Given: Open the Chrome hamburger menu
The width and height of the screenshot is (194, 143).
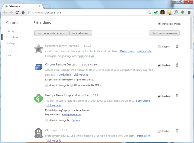Looking at the screenshot, I should pyautogui.click(x=189, y=12).
